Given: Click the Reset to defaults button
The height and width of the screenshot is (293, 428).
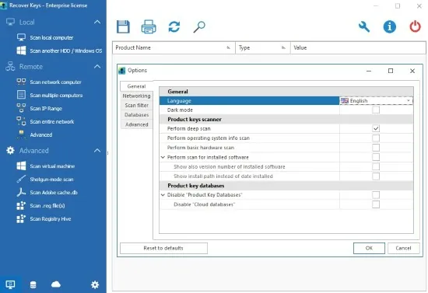Looking at the screenshot, I should coord(163,248).
